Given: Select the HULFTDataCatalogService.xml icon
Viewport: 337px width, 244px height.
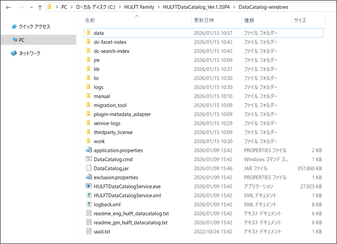Looking at the screenshot, I should pos(89,195).
